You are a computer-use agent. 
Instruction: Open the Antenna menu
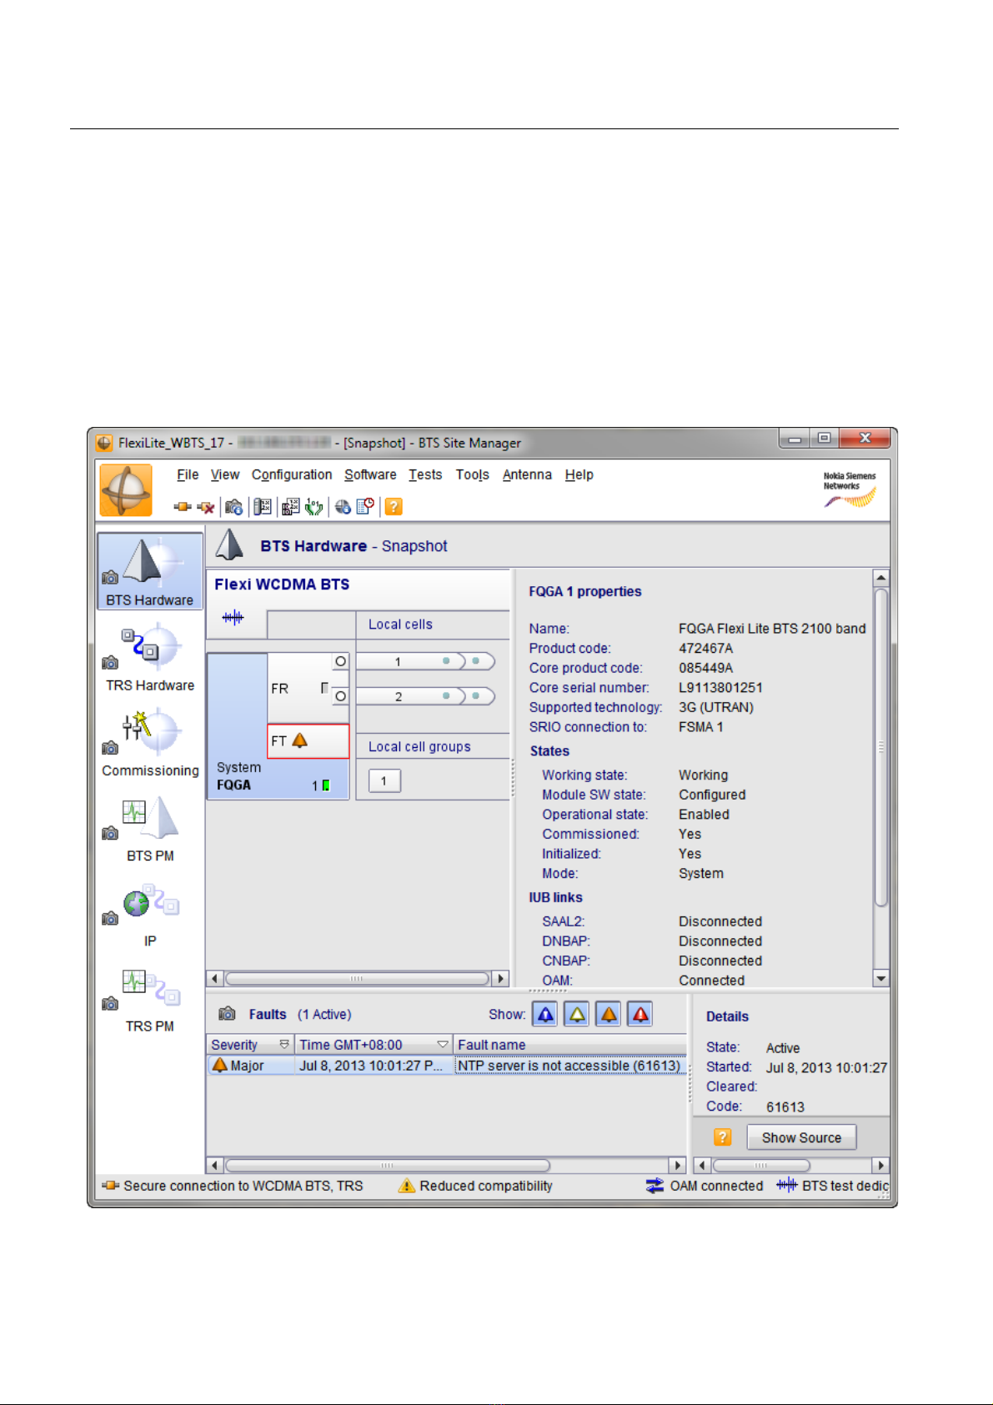pyautogui.click(x=527, y=474)
